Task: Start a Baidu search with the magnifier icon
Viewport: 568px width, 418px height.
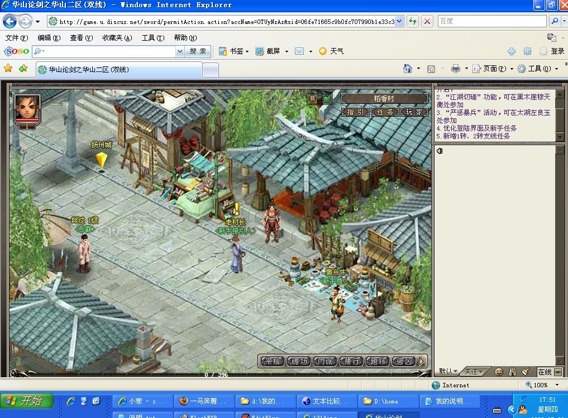Action: (555, 21)
